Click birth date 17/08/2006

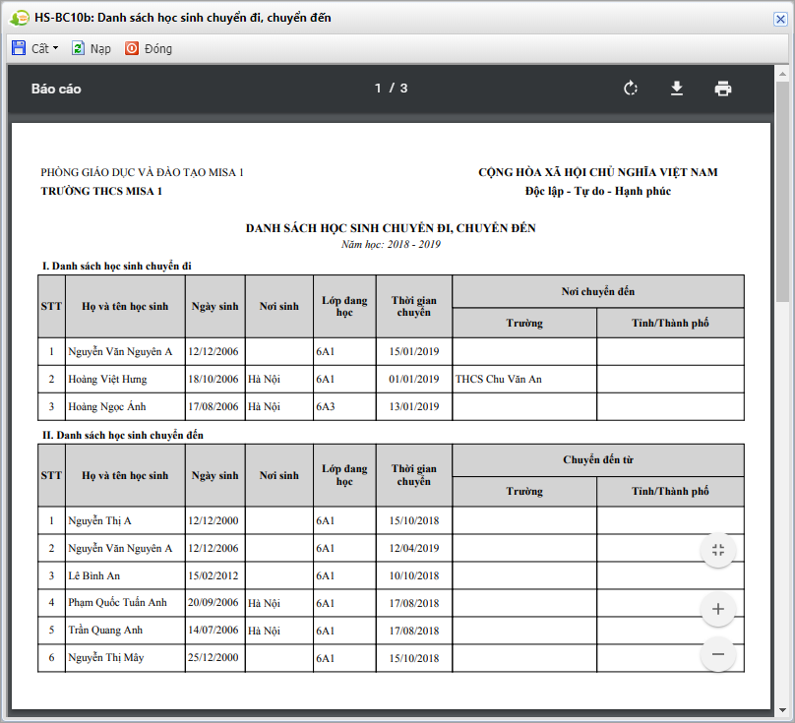tap(213, 406)
